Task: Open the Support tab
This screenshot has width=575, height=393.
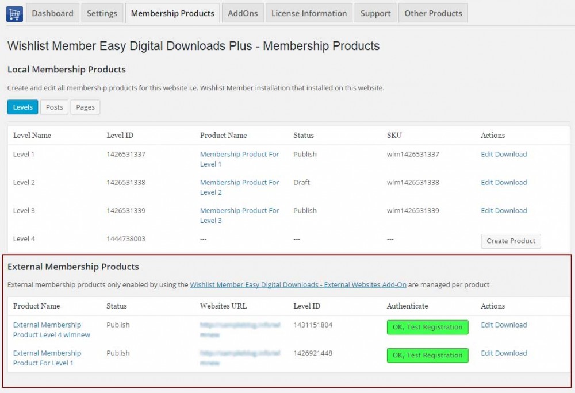Action: (375, 13)
